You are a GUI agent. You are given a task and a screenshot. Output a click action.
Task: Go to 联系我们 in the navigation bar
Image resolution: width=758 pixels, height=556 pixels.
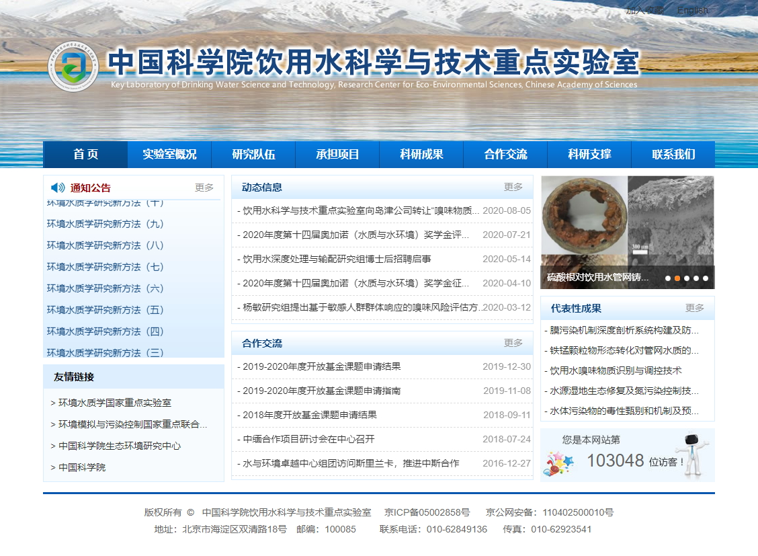pos(673,154)
